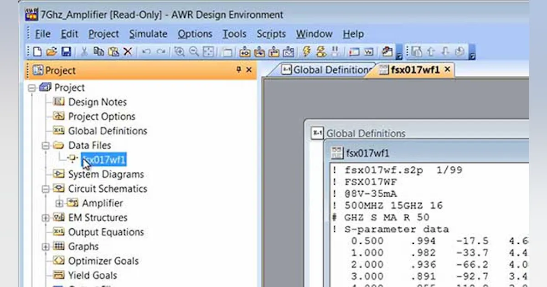Click the '# GHZ S MA R 50' line
The image size is (547, 287).
pos(381,217)
